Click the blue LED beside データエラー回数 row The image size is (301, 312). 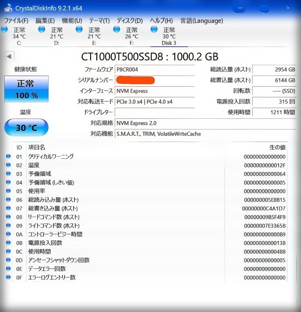click(x=8, y=269)
